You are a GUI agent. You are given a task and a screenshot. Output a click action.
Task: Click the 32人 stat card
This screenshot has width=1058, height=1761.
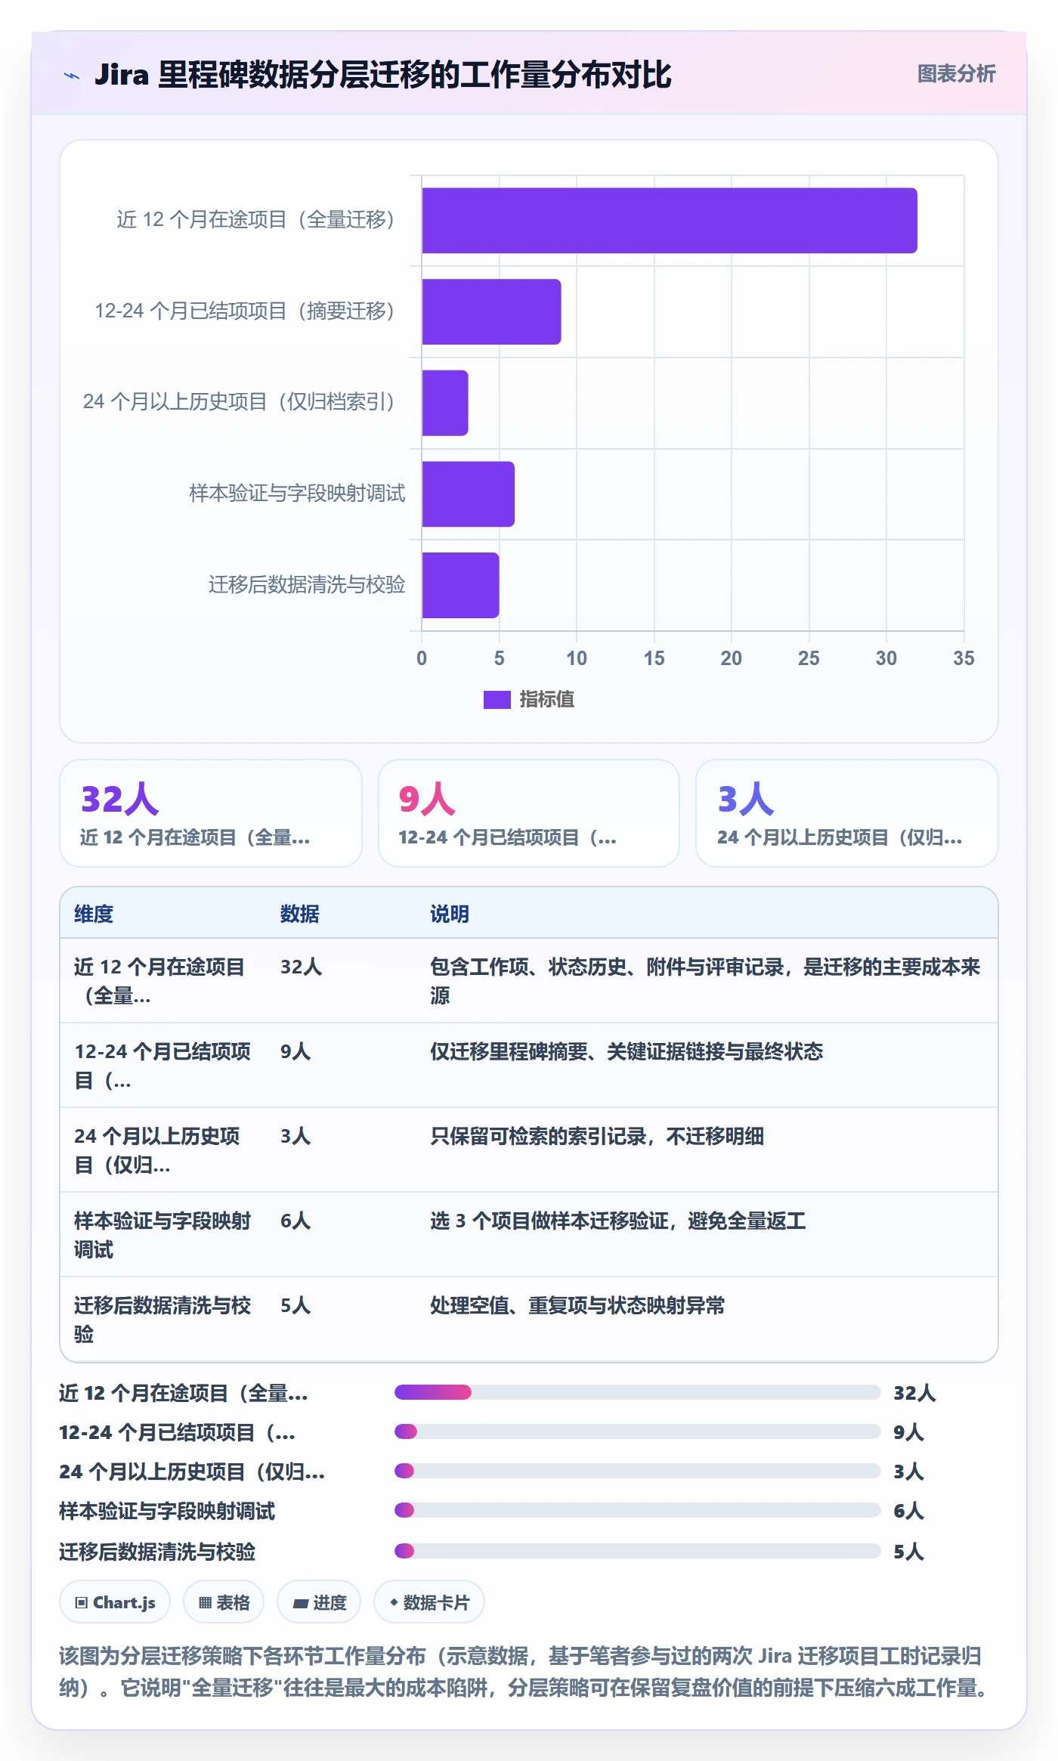[211, 813]
